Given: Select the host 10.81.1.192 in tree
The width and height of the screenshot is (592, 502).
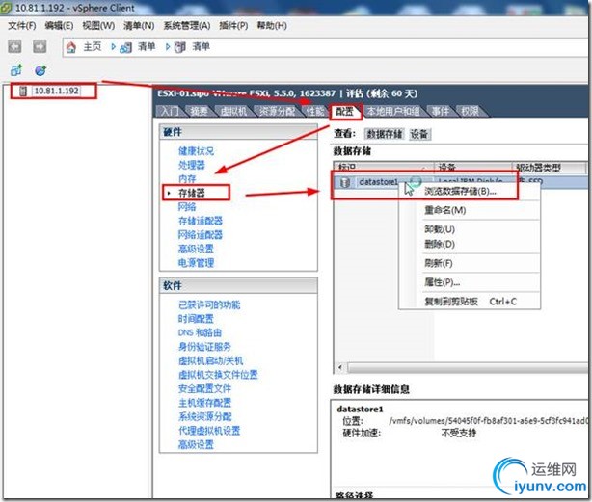Looking at the screenshot, I should (x=56, y=91).
